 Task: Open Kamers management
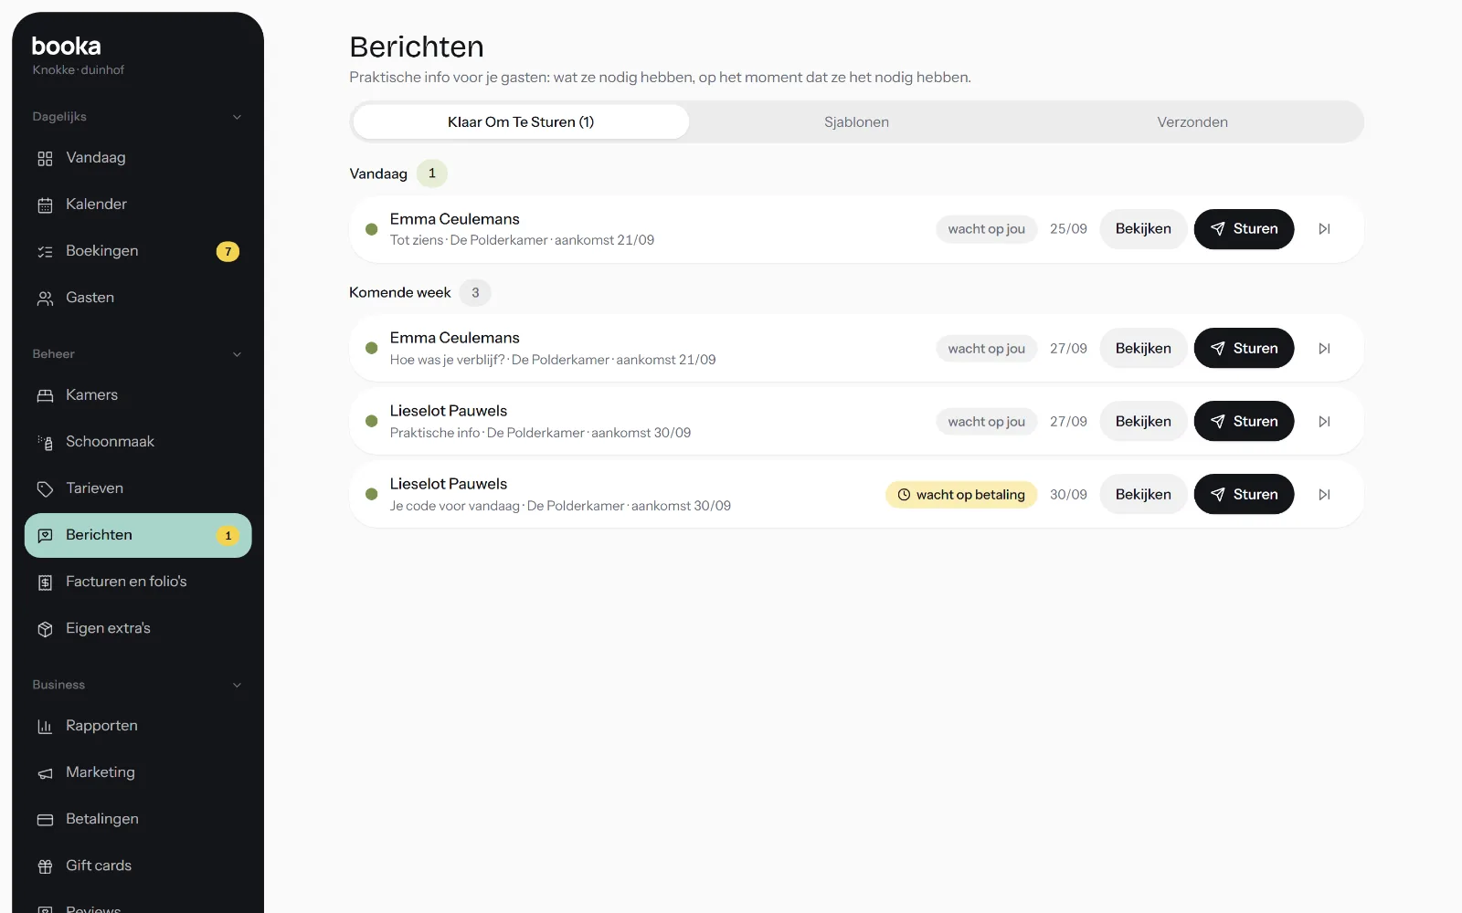138,395
